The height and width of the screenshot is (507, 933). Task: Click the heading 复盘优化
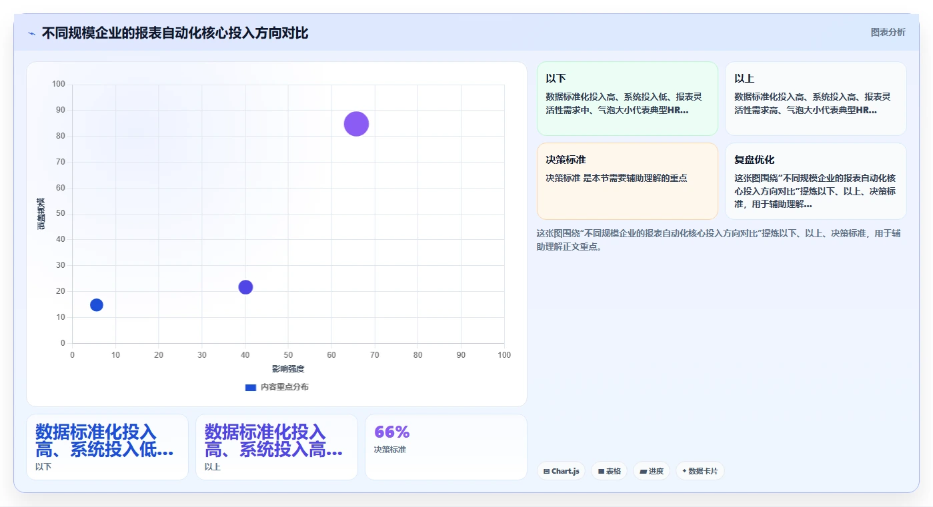click(x=754, y=160)
